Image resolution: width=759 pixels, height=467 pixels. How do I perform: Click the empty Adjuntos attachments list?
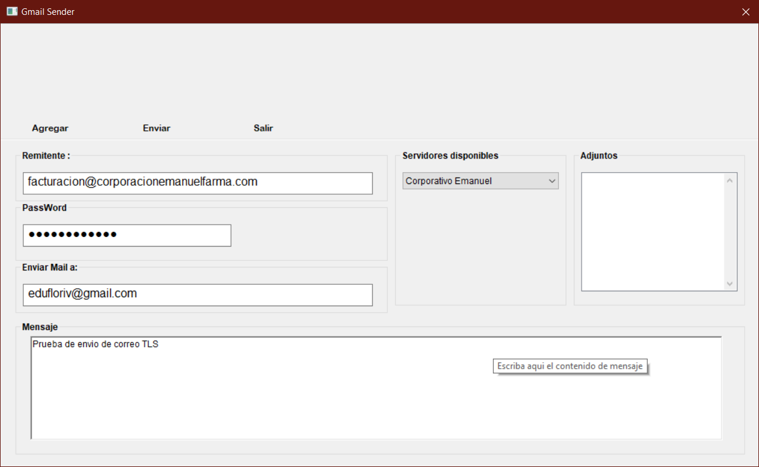pyautogui.click(x=652, y=232)
